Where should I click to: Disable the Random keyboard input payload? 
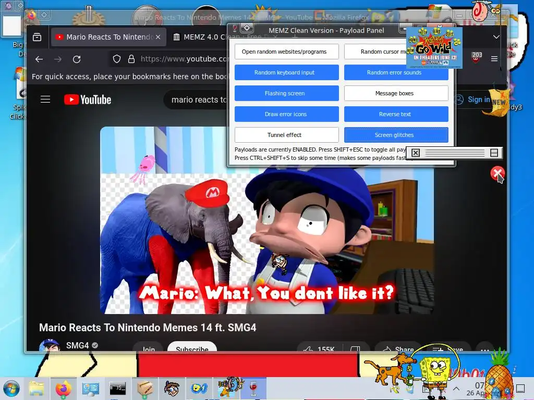coord(286,72)
